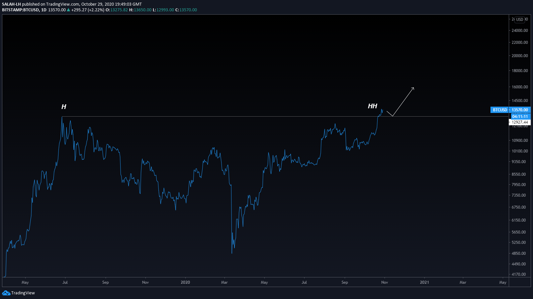Click the +295.27 (+2.22%) change value
Viewport: 533px width, 299px height.
[x=88, y=10]
